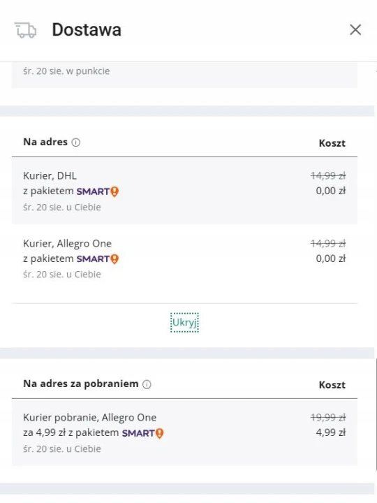Viewport: 377px width, 503px height.
Task: Close the Dostawa delivery panel
Action: coord(355,30)
